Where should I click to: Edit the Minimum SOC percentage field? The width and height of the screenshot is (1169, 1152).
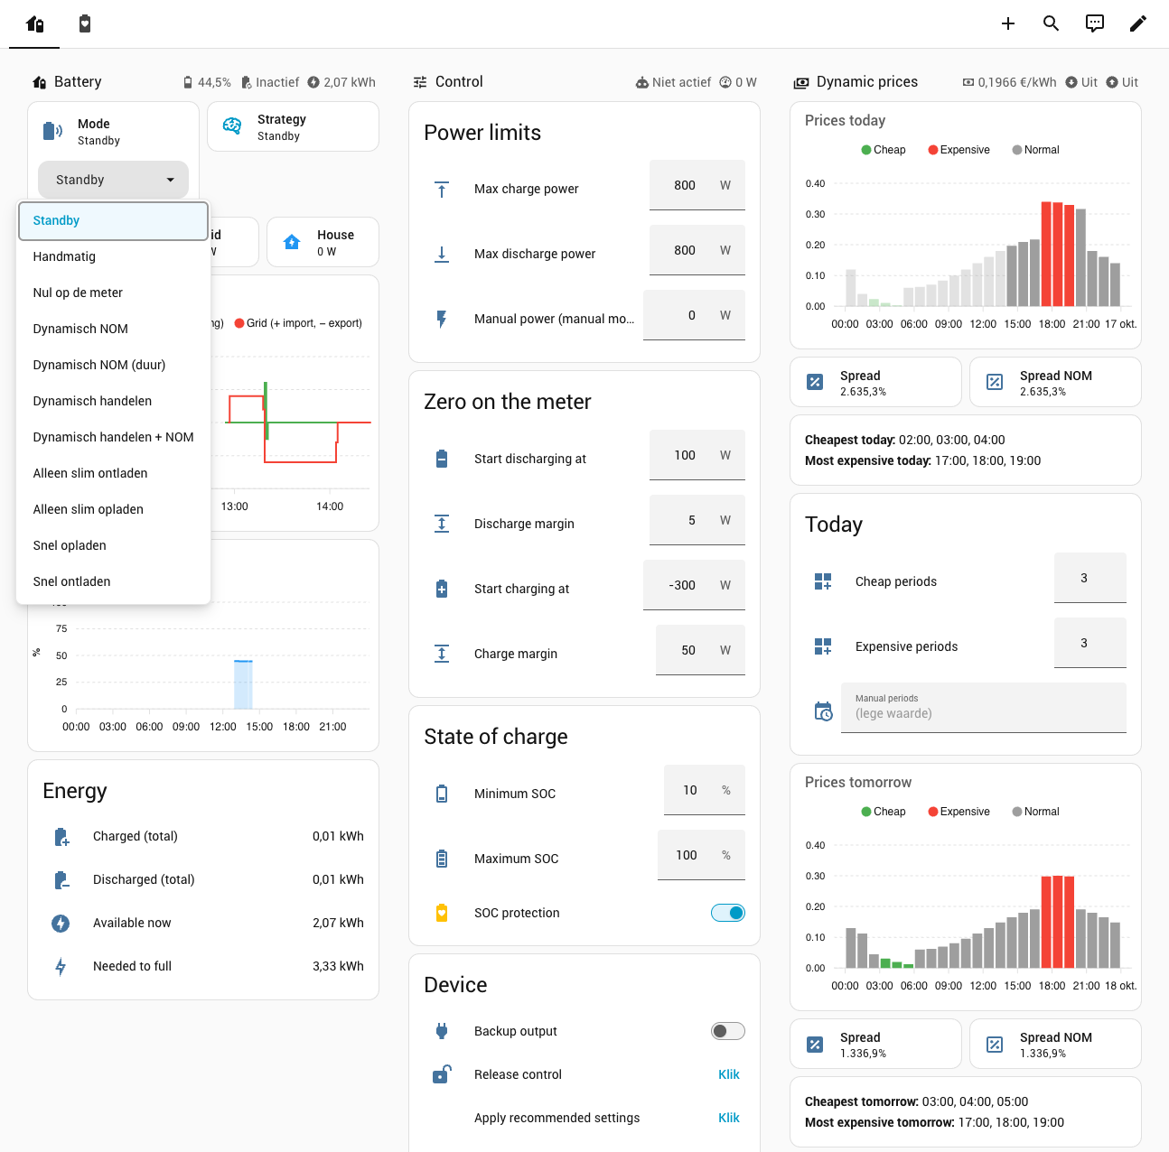(x=705, y=790)
